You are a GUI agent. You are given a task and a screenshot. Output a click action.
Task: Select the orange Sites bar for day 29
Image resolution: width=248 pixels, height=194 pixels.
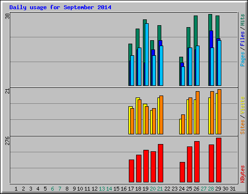click(219, 112)
